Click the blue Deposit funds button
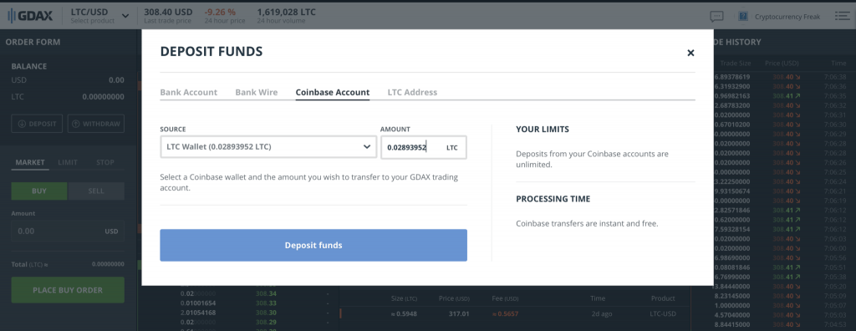 [313, 245]
